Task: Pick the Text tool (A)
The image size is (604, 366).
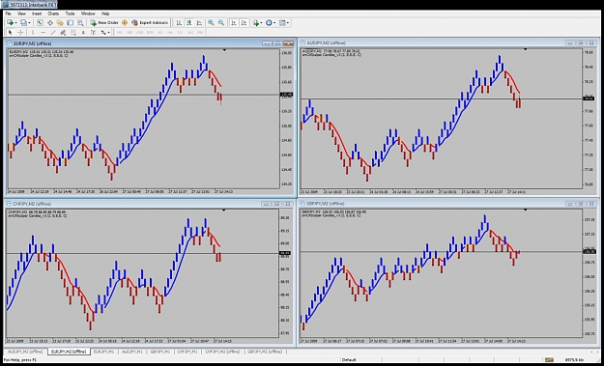Action: click(83, 32)
